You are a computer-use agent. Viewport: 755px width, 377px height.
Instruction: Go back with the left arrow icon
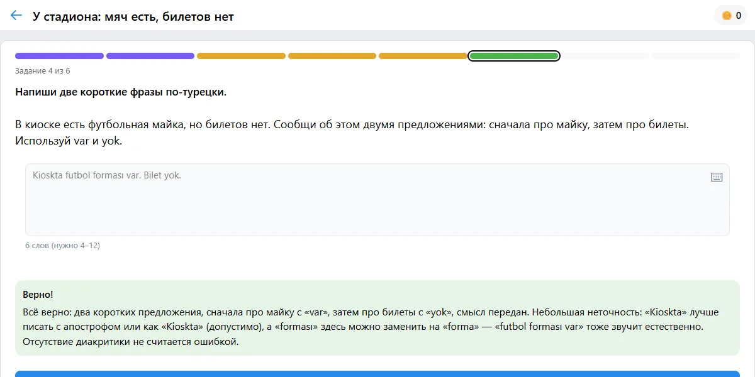tap(16, 16)
